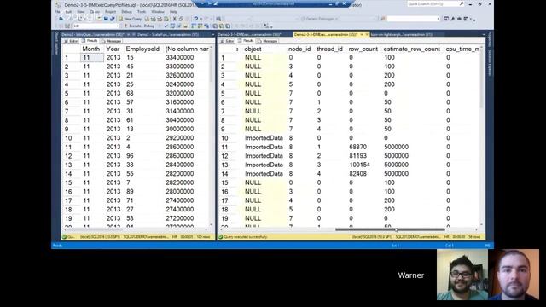Open the Messages tab in the right pane
The height and width of the screenshot is (307, 546).
tap(267, 41)
